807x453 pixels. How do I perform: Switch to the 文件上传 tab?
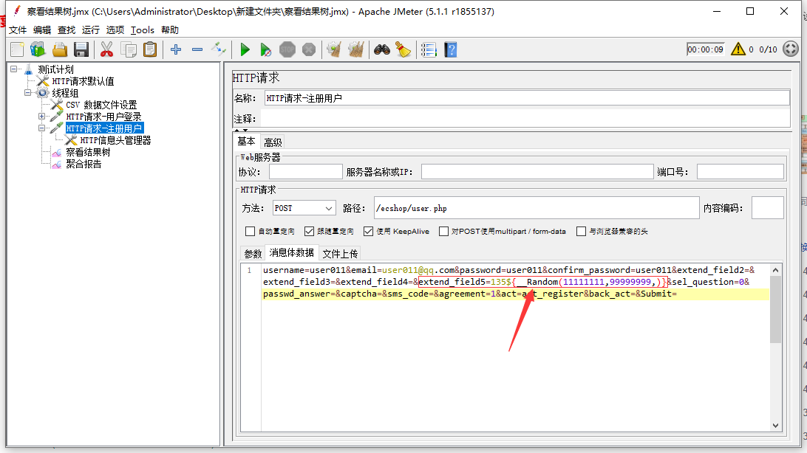(x=340, y=254)
